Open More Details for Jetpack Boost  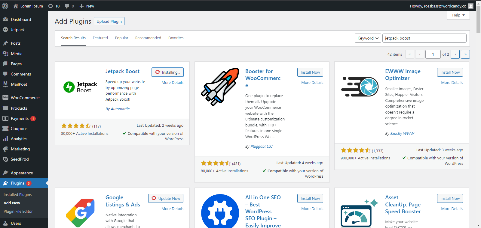172,83
